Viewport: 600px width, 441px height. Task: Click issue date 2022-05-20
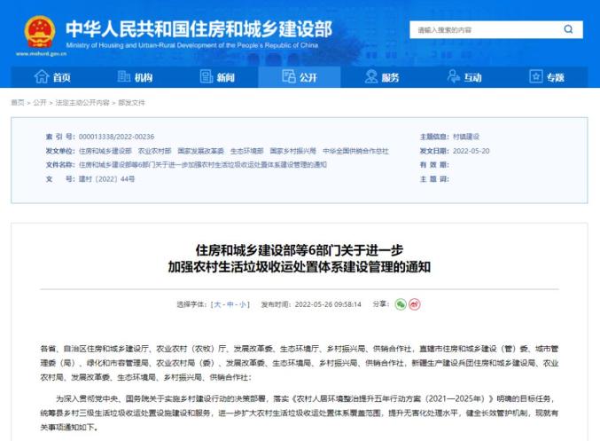(x=471, y=151)
